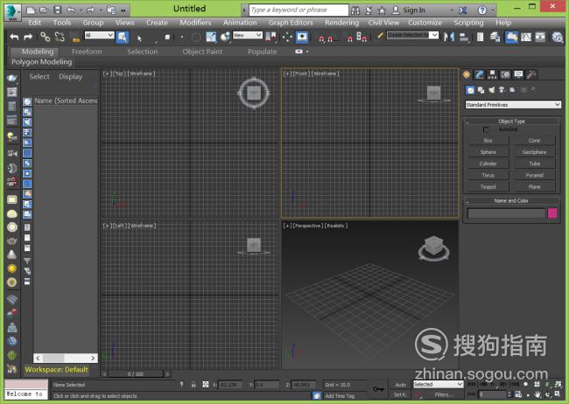The image size is (569, 404).
Task: Open the Graph Editors menu
Action: [291, 23]
